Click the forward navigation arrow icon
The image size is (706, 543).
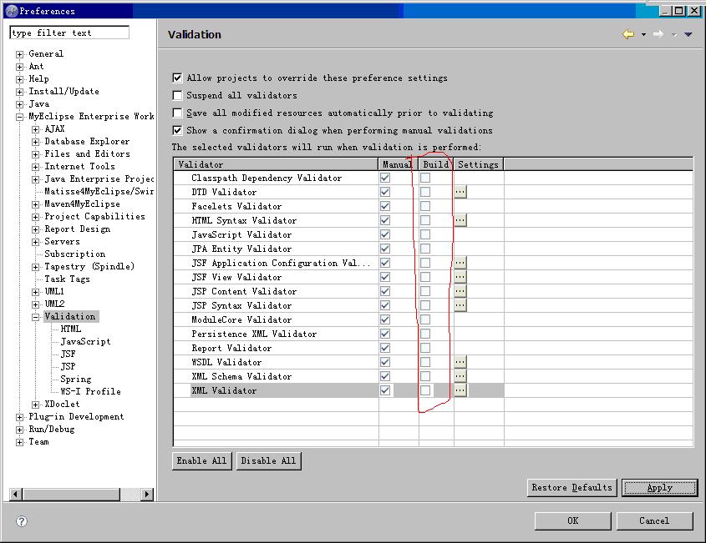(658, 34)
